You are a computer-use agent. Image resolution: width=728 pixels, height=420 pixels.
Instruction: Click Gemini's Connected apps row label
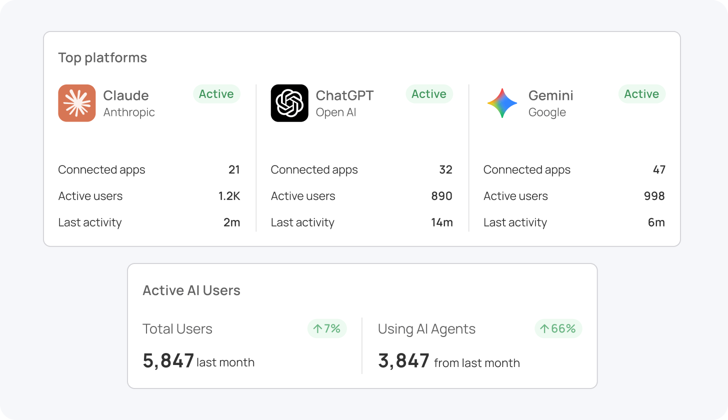coord(526,170)
